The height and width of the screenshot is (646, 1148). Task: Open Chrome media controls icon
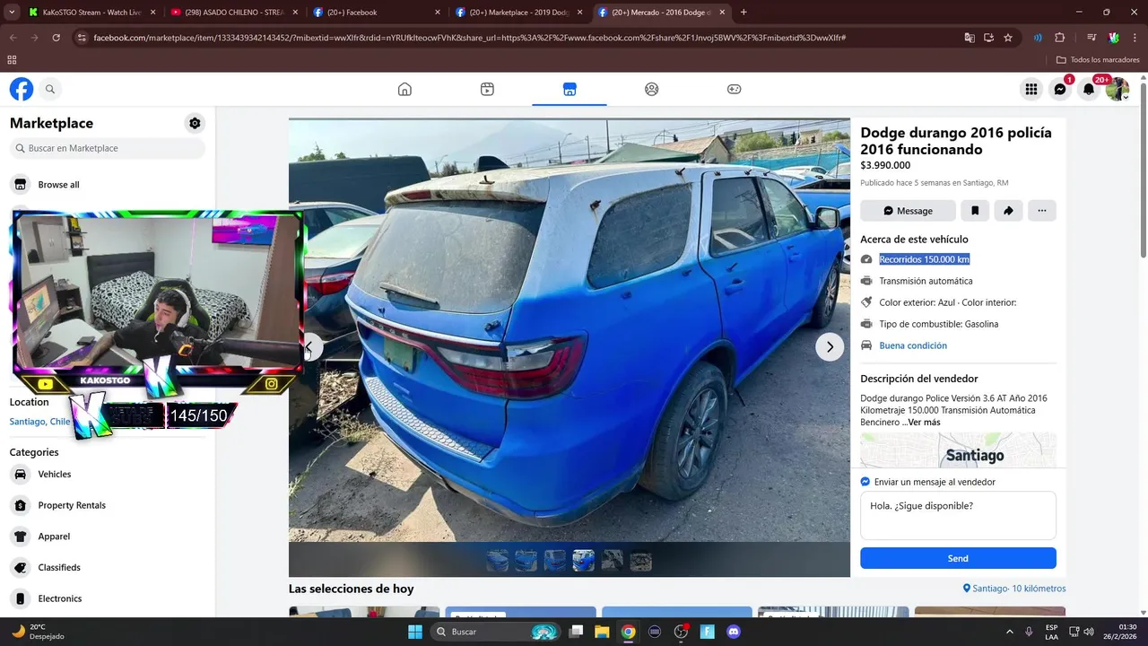pyautogui.click(x=1091, y=38)
